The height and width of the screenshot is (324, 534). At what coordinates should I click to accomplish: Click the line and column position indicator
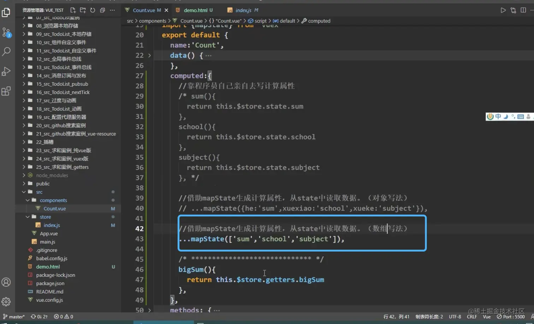pos(396,317)
